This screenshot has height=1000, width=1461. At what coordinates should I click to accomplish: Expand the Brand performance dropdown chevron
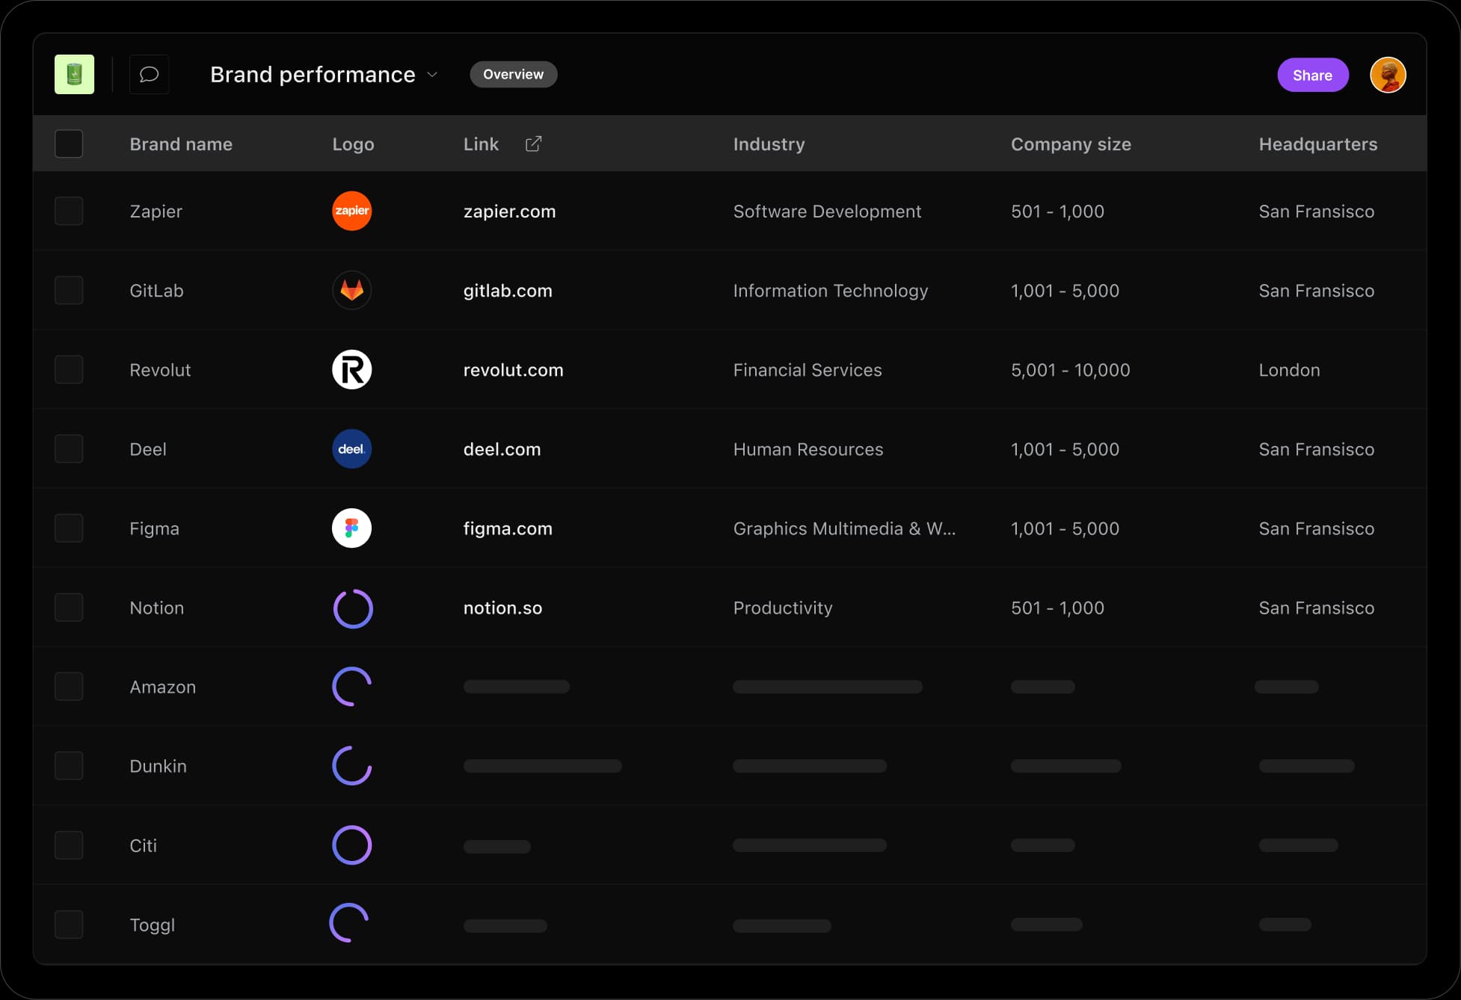coord(432,75)
